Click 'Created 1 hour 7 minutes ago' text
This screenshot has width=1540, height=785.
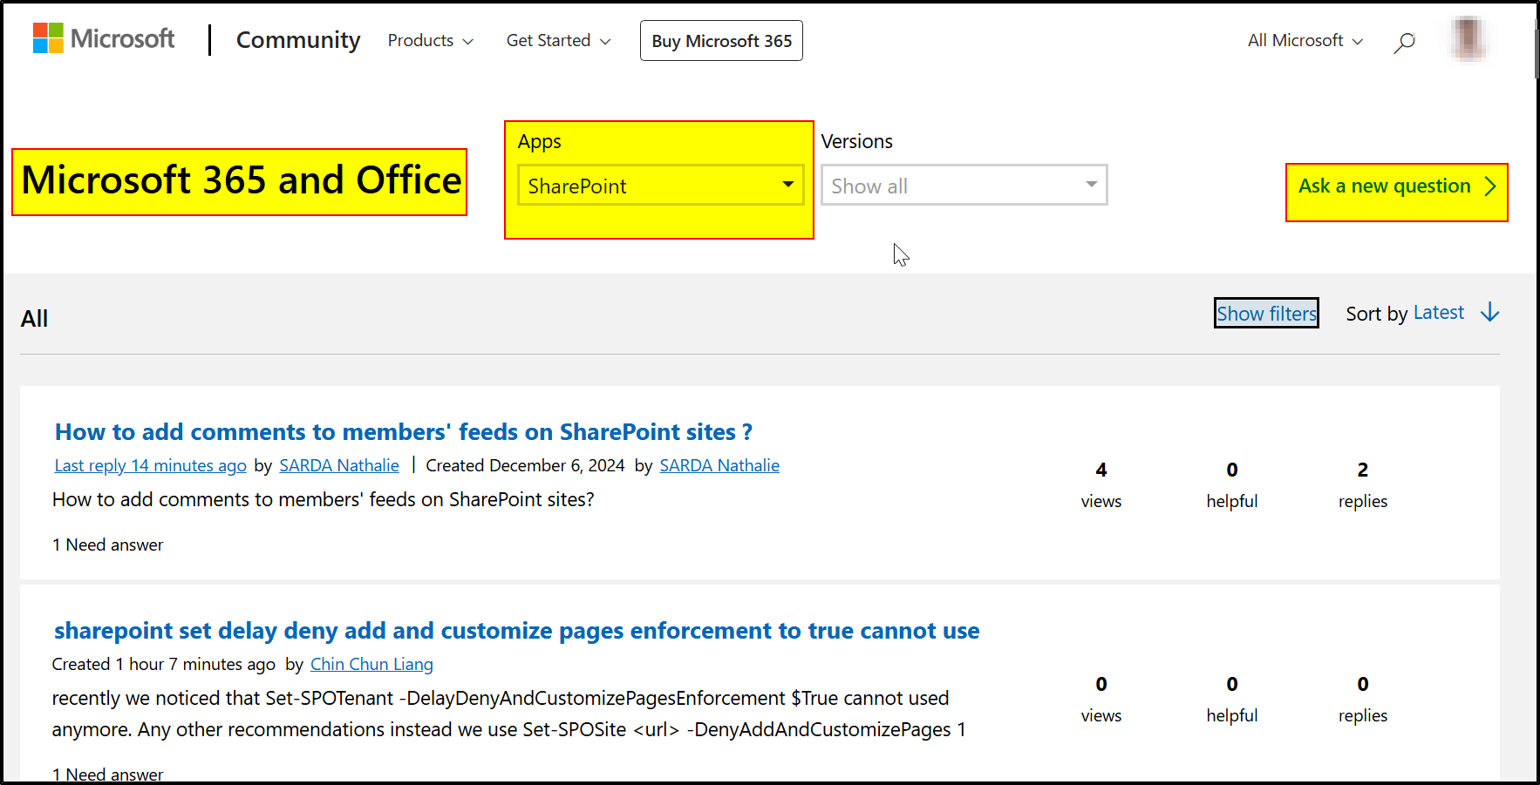pyautogui.click(x=163, y=665)
